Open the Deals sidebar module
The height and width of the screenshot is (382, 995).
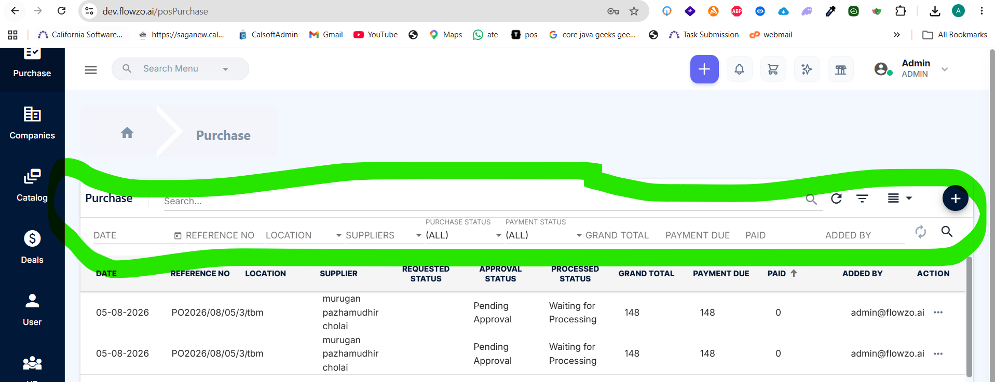(32, 248)
